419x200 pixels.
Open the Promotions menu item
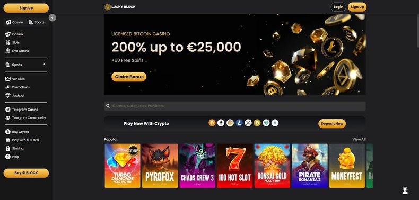tap(18, 87)
